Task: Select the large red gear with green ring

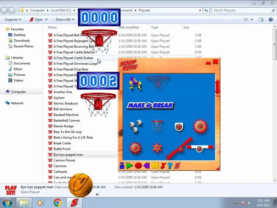Action: click(200, 126)
